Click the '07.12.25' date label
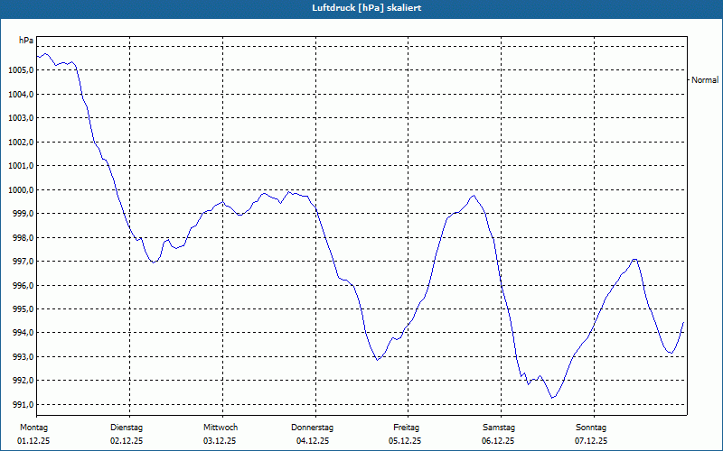The image size is (723, 451). 591,441
